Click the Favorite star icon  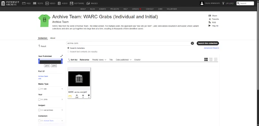tap(210, 19)
